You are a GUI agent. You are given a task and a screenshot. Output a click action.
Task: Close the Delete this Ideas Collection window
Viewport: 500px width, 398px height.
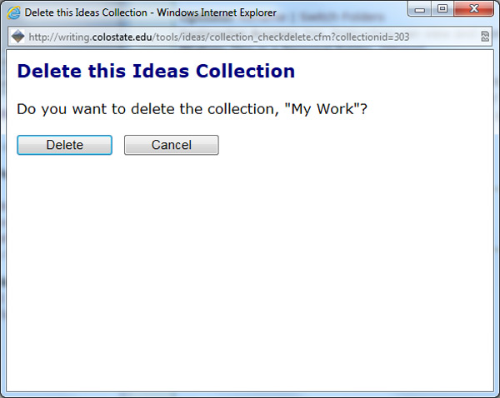tap(473, 9)
